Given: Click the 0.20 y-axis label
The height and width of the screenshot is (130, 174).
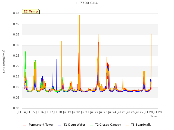Looking at the screenshot, I should tap(16, 66).
